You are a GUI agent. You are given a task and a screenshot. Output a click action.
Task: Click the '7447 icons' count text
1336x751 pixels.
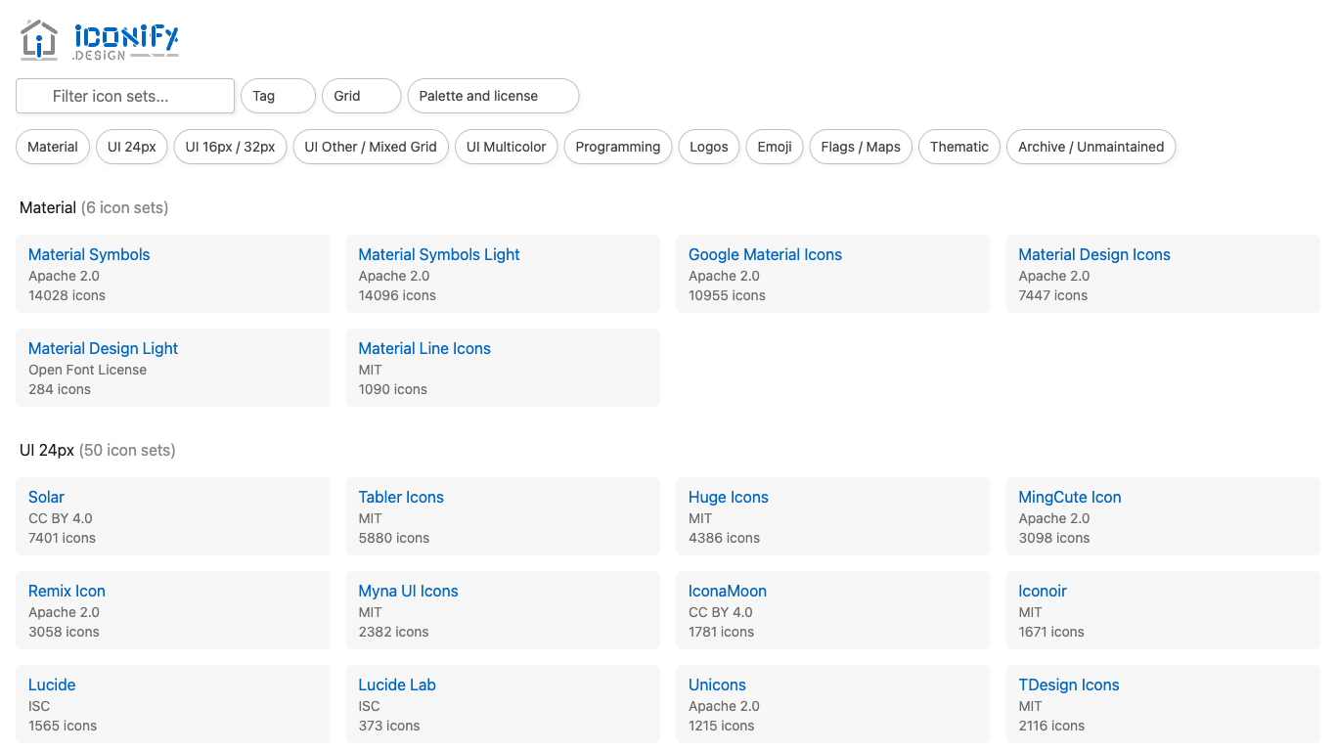(1053, 295)
